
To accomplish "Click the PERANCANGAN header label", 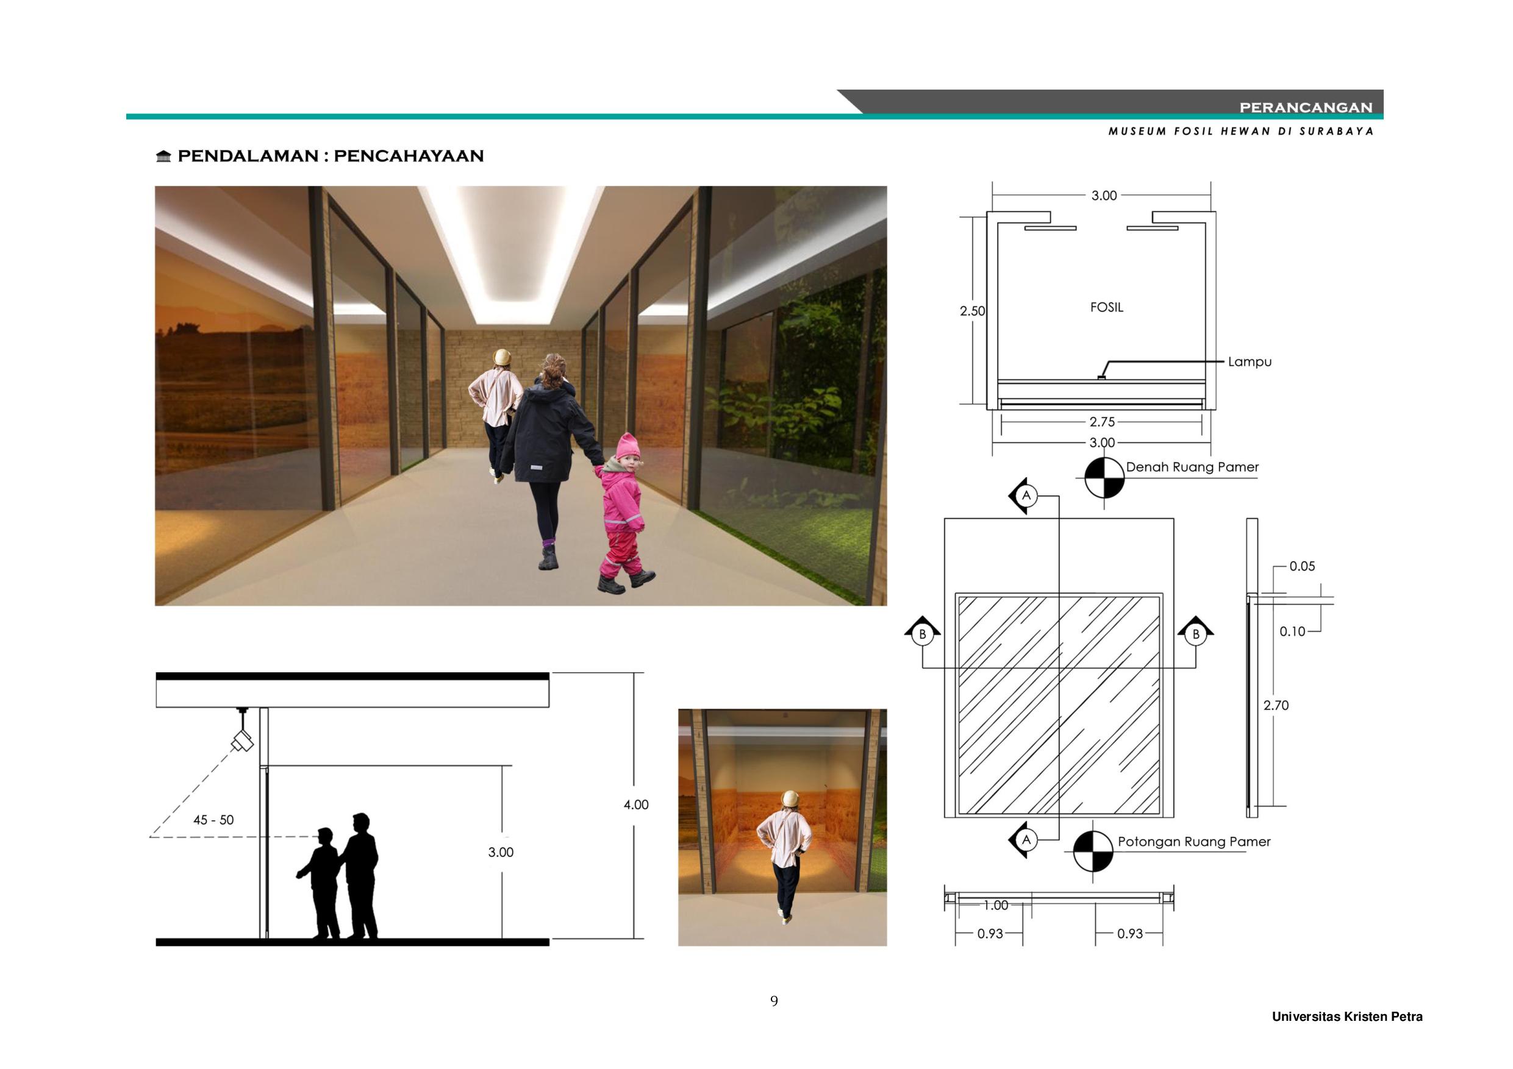I will (1306, 107).
